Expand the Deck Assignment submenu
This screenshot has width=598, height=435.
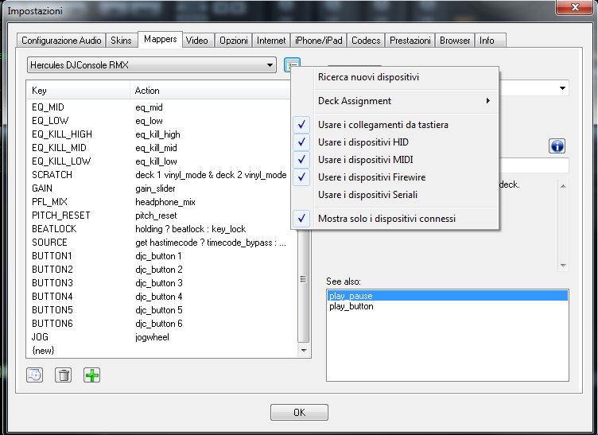click(x=395, y=101)
